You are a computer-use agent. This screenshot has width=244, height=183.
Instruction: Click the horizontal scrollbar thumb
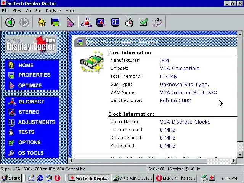tap(141, 161)
